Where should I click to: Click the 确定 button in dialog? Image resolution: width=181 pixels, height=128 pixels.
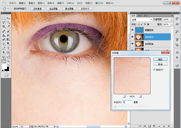160,59
